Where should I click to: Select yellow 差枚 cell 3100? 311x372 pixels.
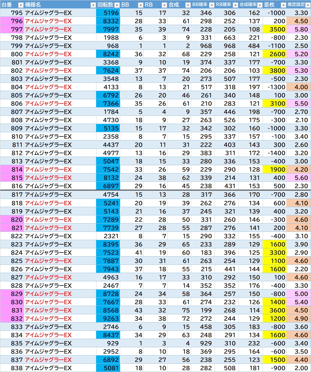[274, 104]
